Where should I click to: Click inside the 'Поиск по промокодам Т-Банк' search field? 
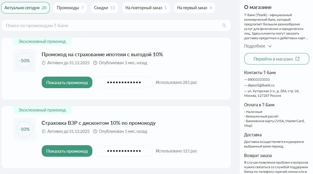tap(86, 26)
